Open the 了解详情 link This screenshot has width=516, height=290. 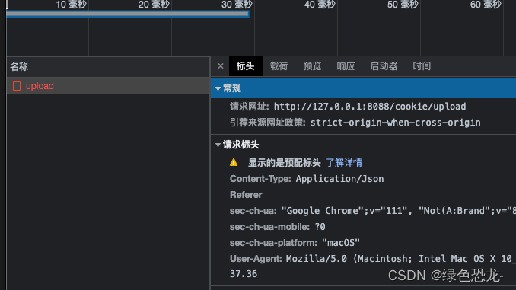(x=344, y=163)
